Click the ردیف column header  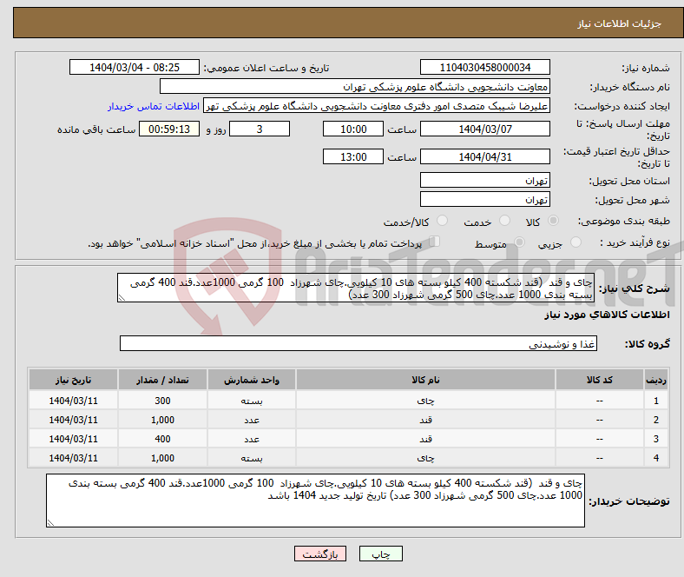coord(655,380)
